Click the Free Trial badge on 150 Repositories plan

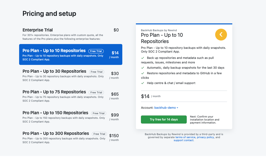[98, 113]
